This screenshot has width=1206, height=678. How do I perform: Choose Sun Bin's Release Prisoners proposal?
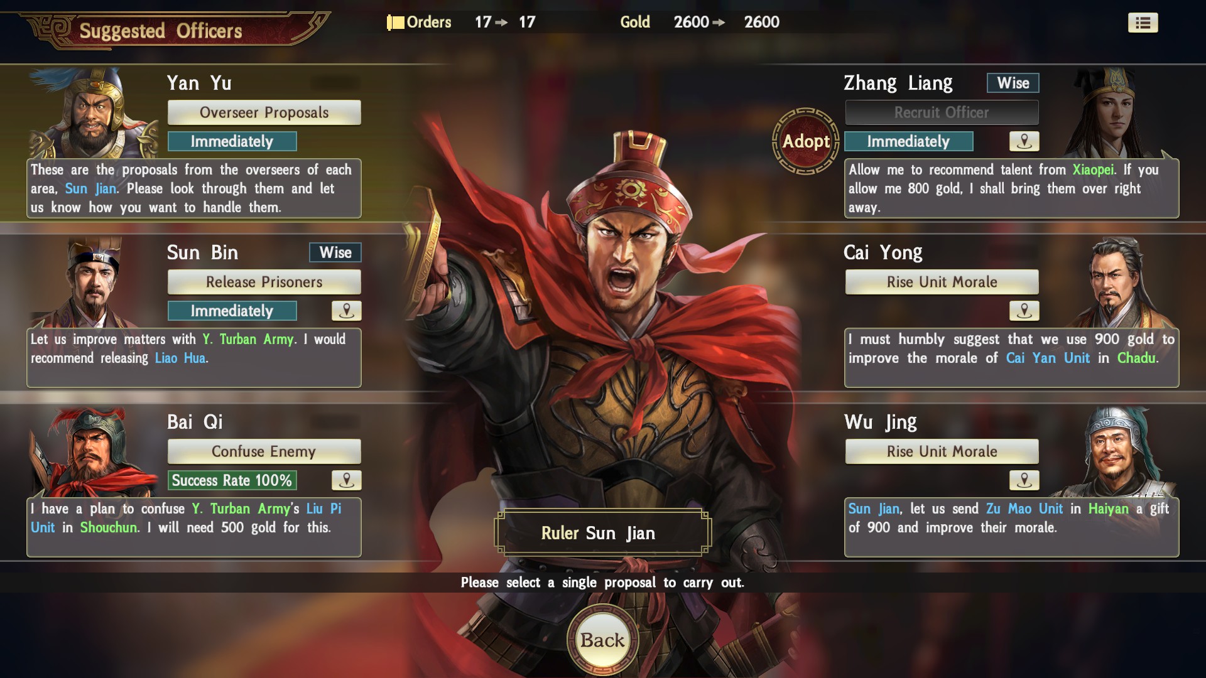click(x=264, y=282)
